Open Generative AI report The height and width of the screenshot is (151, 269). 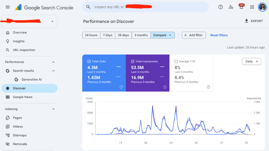[x=29, y=80]
